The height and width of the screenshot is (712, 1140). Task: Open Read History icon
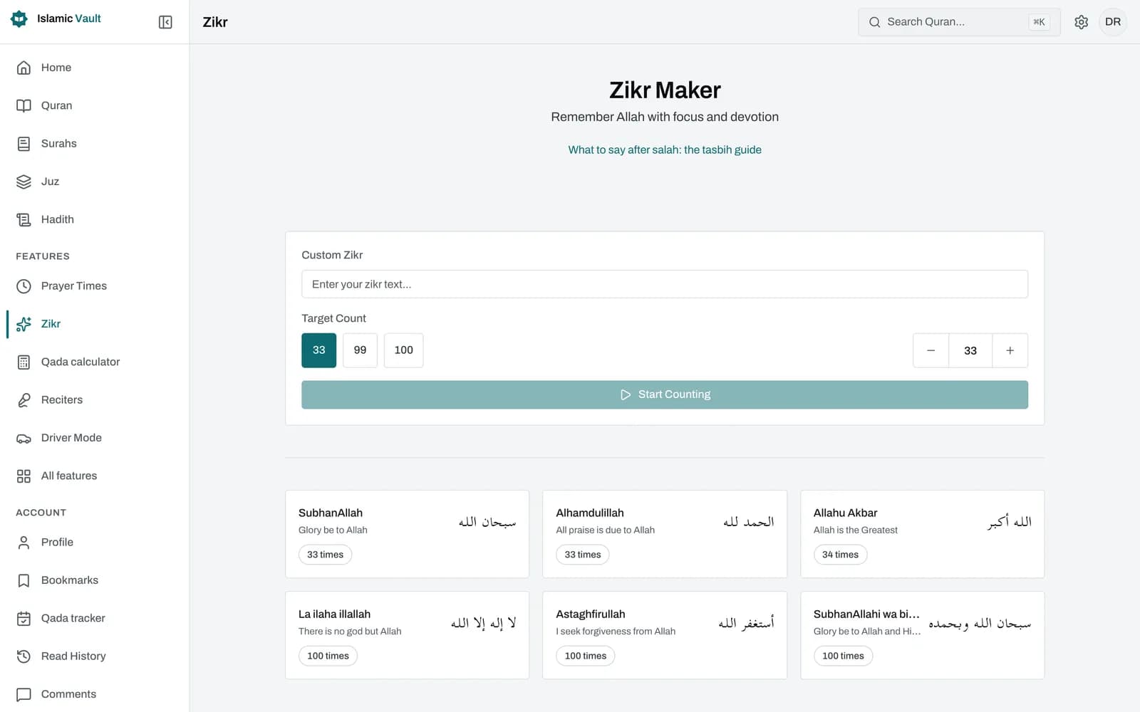[x=24, y=656]
